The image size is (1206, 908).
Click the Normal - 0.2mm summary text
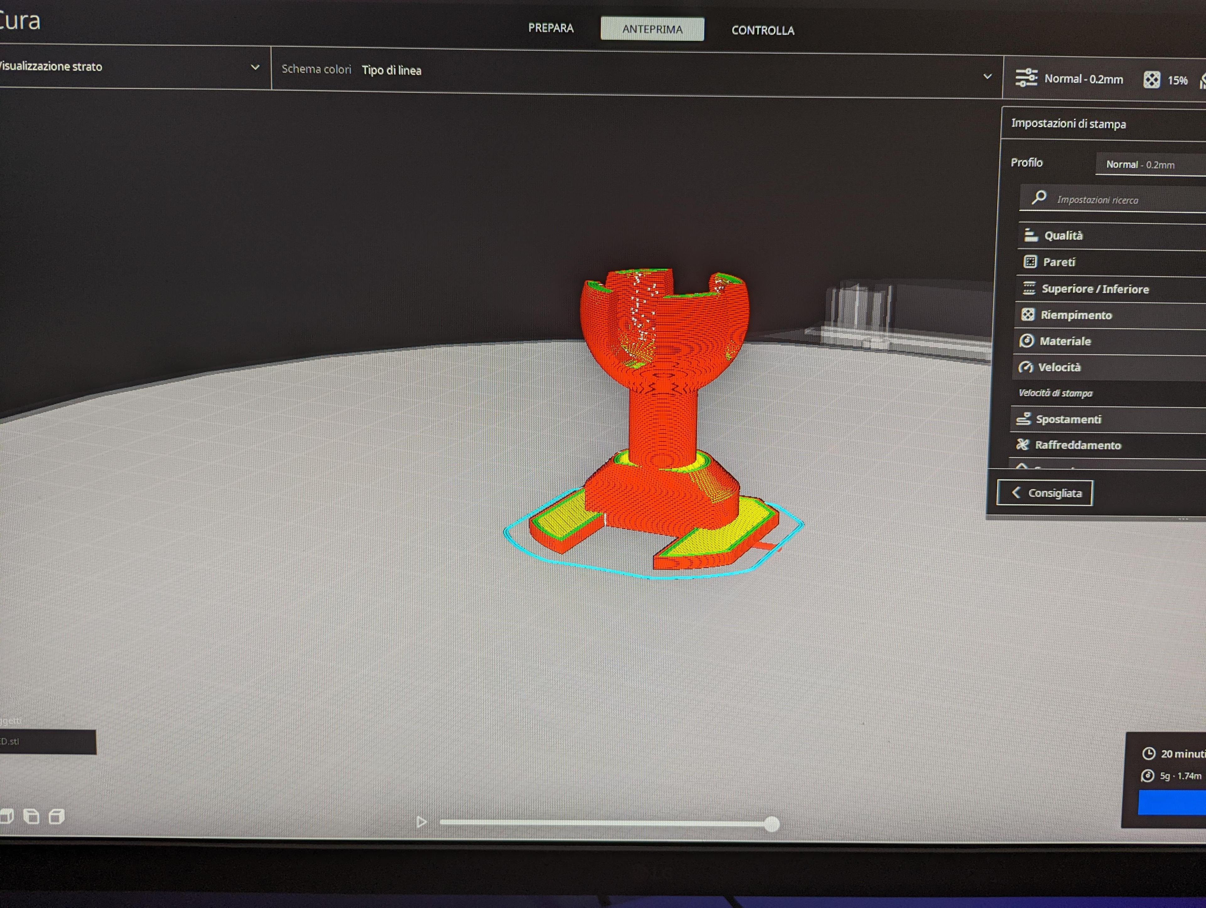(1083, 79)
